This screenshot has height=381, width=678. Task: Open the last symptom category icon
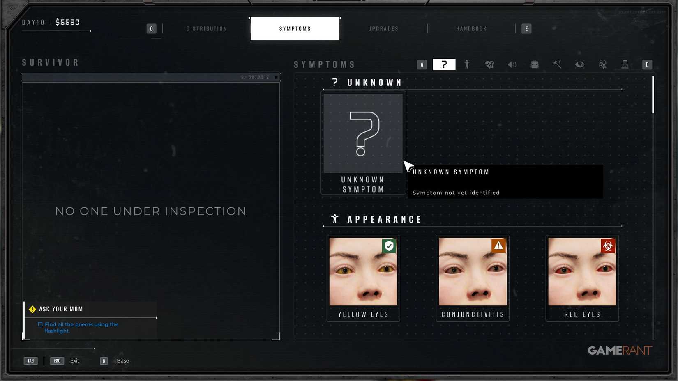[x=625, y=64]
